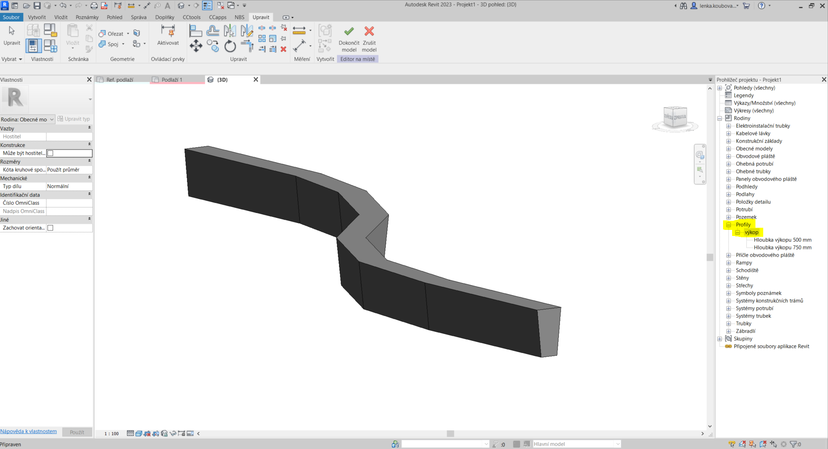Collapse the Profily tree node
The width and height of the screenshot is (828, 449).
pos(729,225)
